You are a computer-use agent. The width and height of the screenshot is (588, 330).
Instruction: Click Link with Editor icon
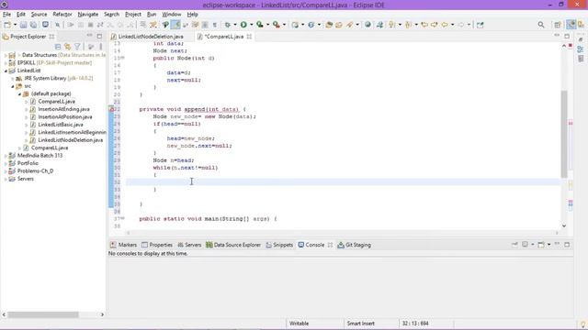click(67, 47)
